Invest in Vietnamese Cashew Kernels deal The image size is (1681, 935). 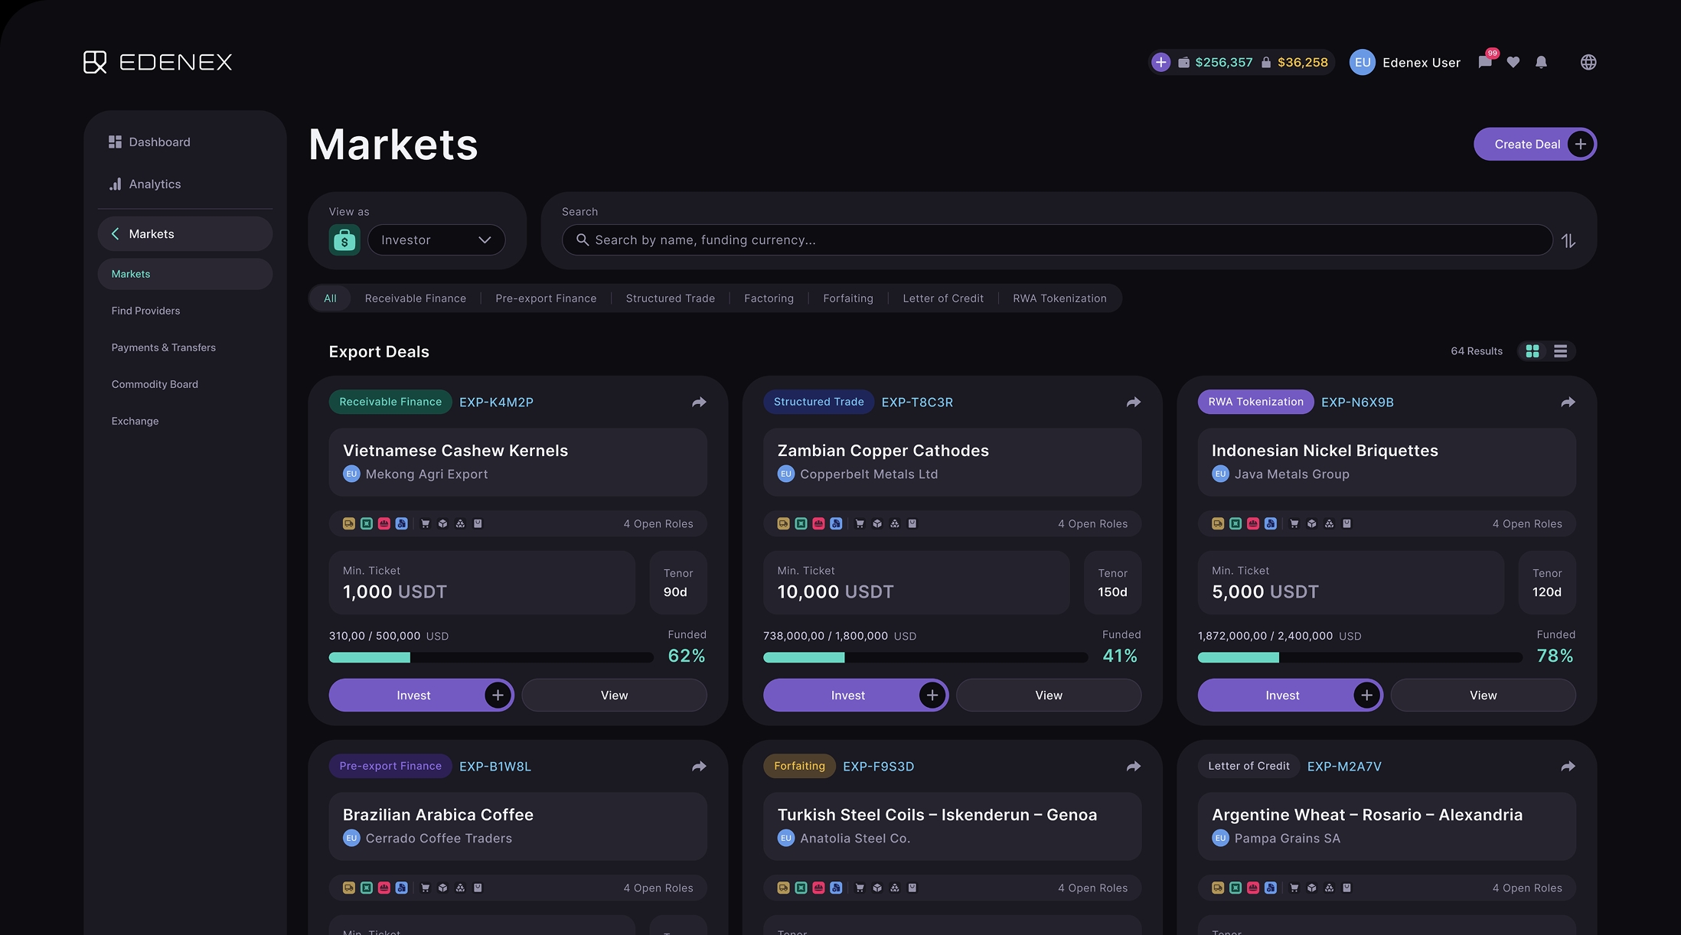point(421,695)
